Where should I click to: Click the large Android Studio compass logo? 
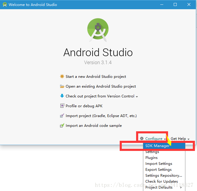pos(98,30)
